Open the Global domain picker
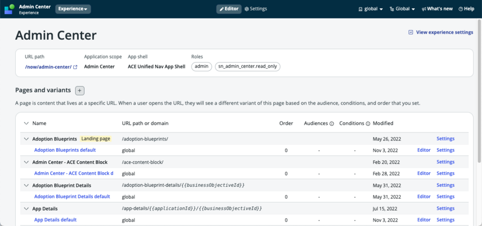 (x=402, y=9)
